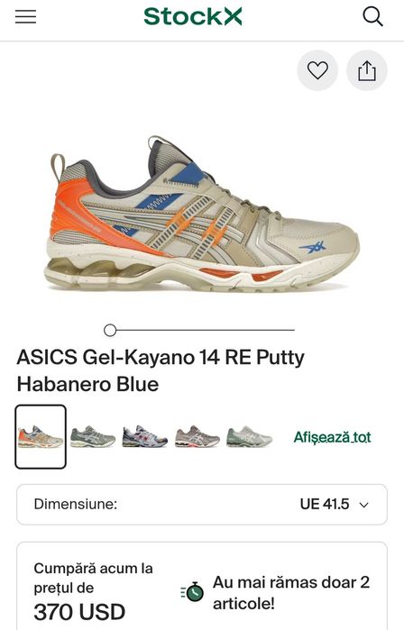This screenshot has height=630, width=404.
Task: Open the hamburger menu
Action: tap(26, 17)
